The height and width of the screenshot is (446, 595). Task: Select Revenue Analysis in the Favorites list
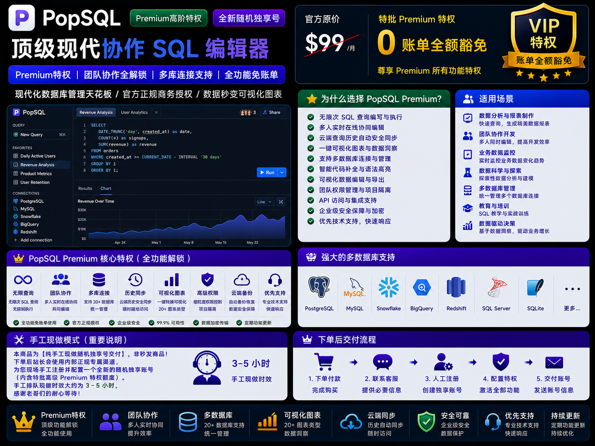coord(40,165)
